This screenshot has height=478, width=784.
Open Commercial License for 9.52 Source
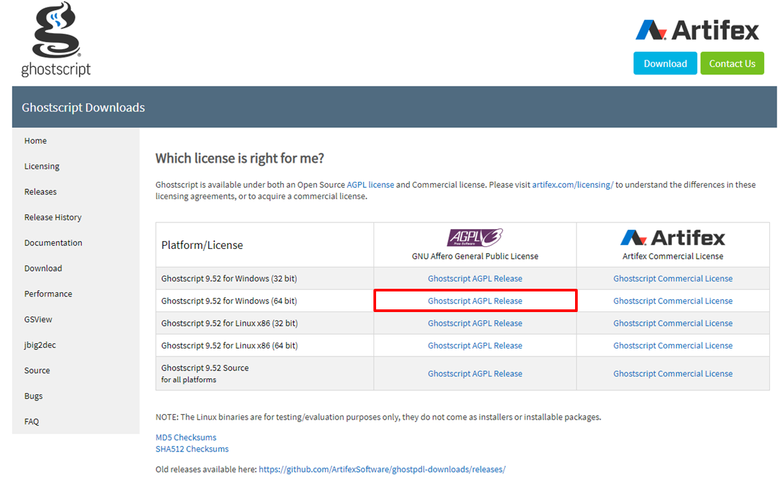click(x=673, y=373)
